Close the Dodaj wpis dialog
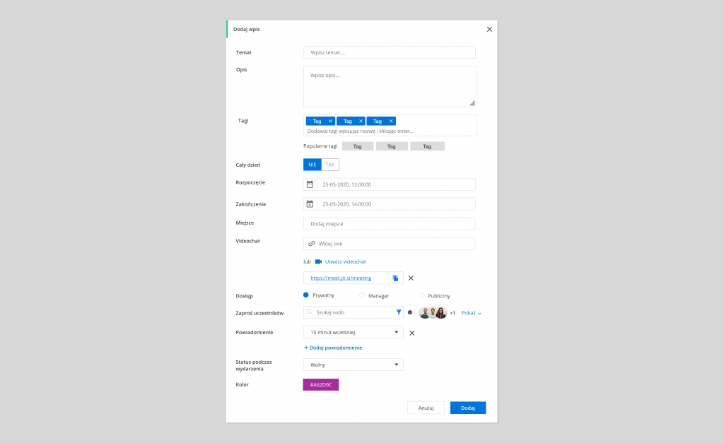The height and width of the screenshot is (443, 724). click(x=489, y=30)
